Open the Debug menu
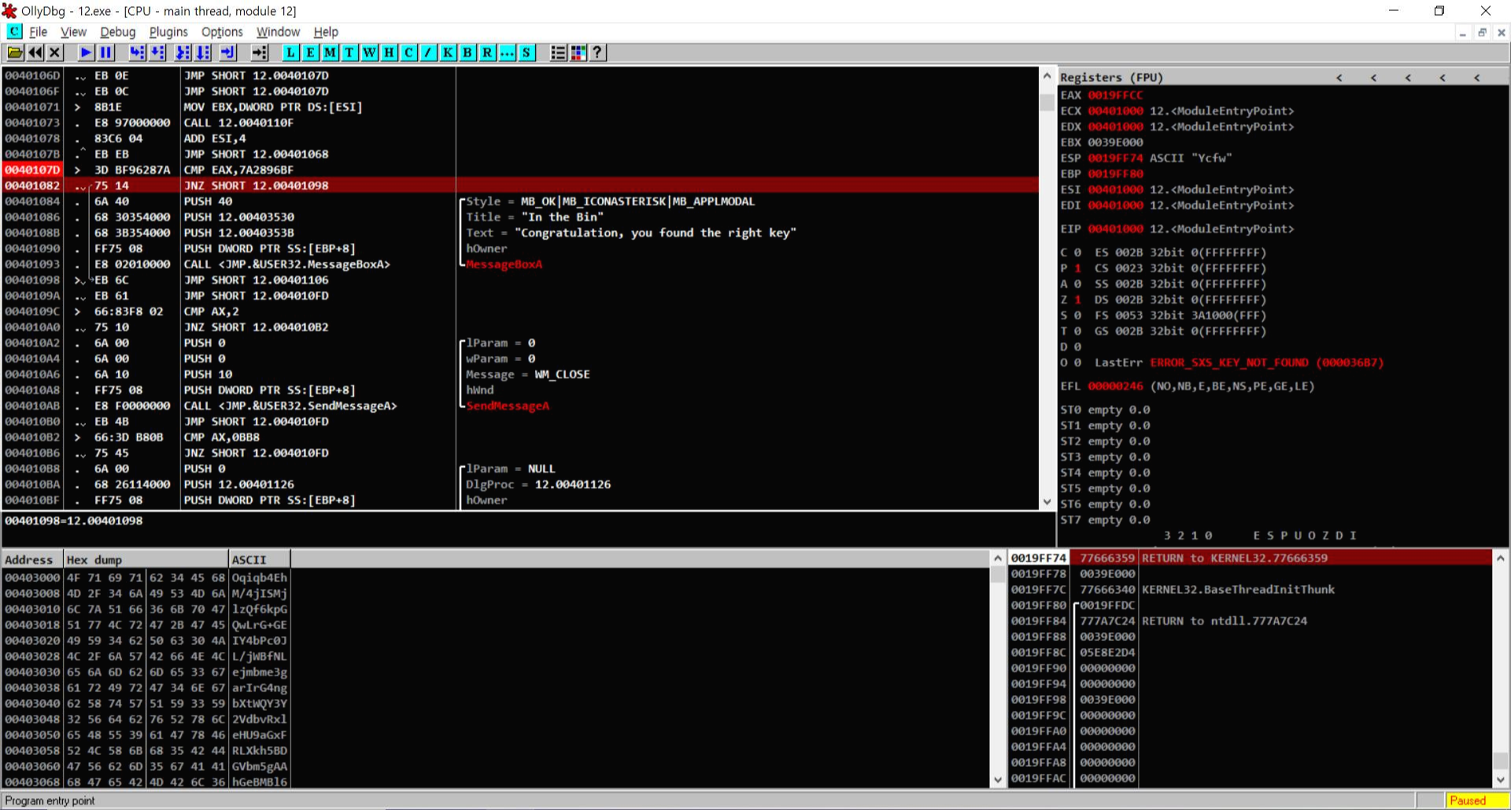 click(x=118, y=32)
